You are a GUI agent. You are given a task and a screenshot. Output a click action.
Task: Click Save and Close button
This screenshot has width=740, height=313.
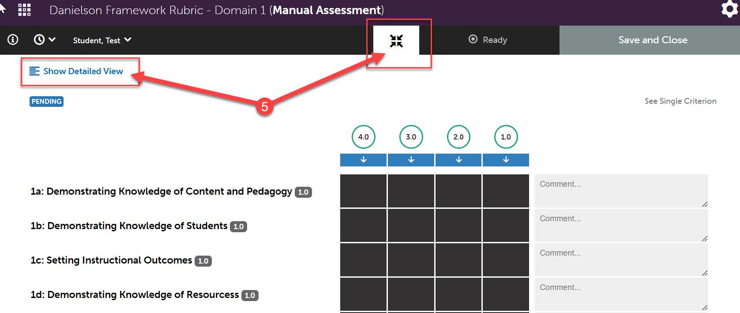point(650,40)
